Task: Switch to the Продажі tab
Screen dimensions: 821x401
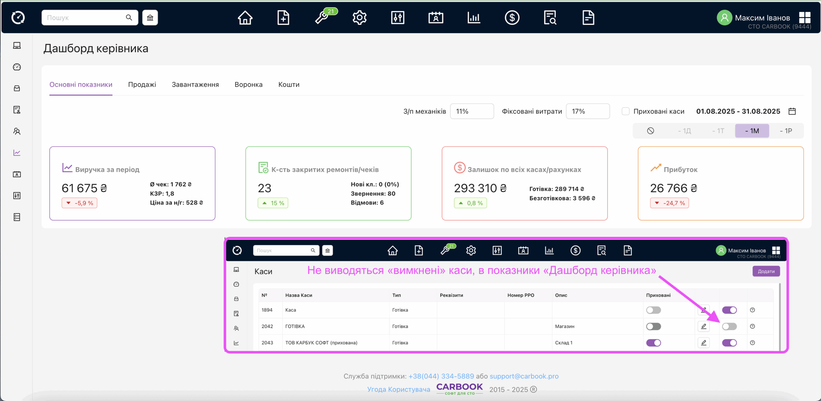Action: [142, 84]
